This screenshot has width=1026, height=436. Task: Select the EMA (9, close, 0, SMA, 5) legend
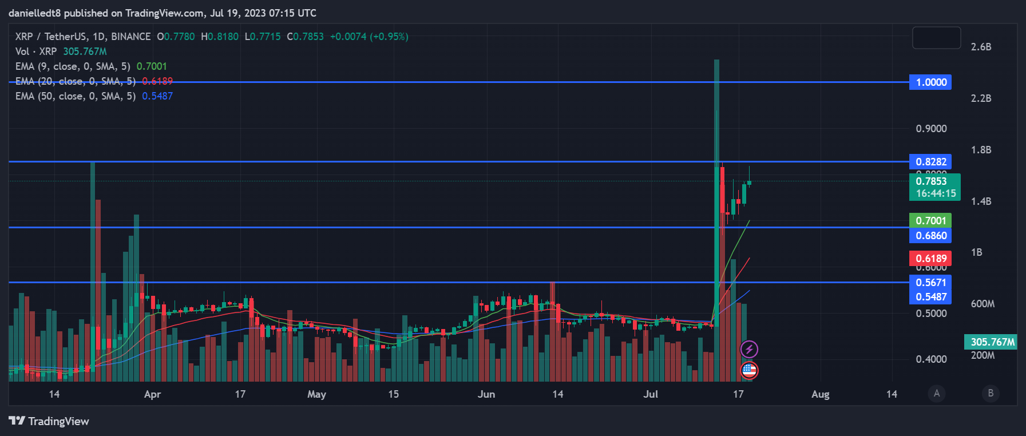pos(91,66)
